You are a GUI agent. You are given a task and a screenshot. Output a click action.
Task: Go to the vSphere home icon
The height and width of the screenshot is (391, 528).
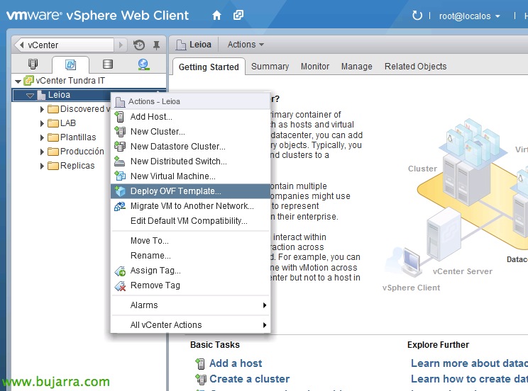[x=216, y=15]
